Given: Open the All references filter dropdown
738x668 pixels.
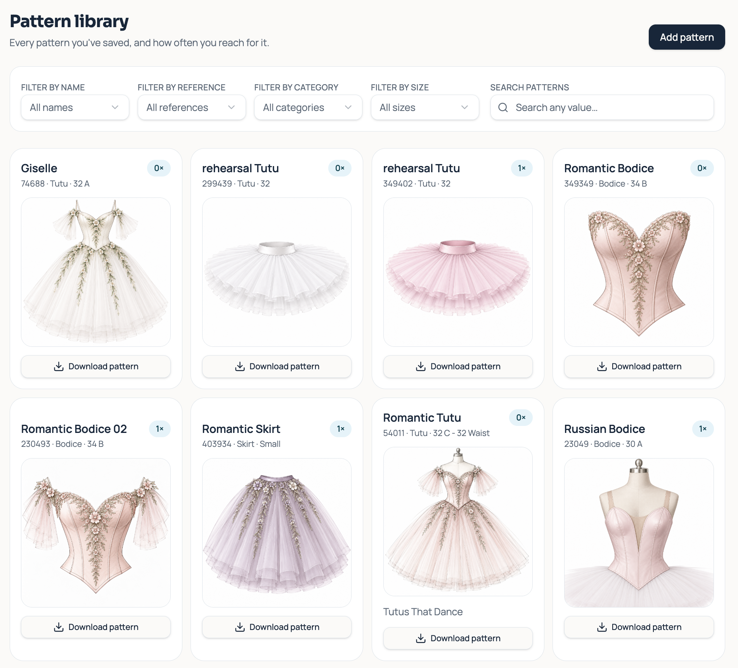Looking at the screenshot, I should click(192, 107).
